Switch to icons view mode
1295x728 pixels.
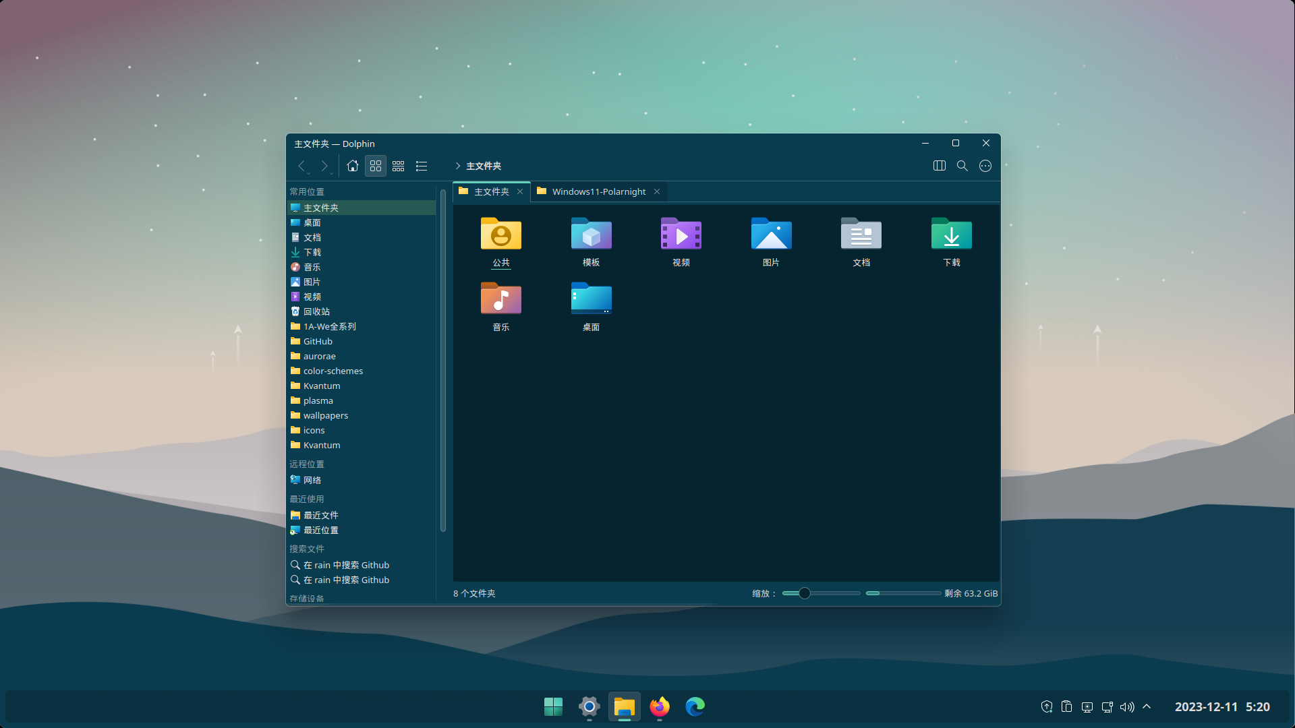coord(376,166)
